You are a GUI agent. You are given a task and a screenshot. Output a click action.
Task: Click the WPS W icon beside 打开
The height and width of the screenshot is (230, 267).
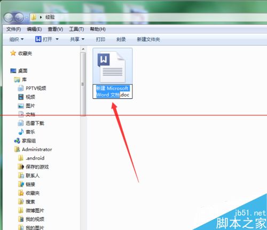click(x=38, y=39)
